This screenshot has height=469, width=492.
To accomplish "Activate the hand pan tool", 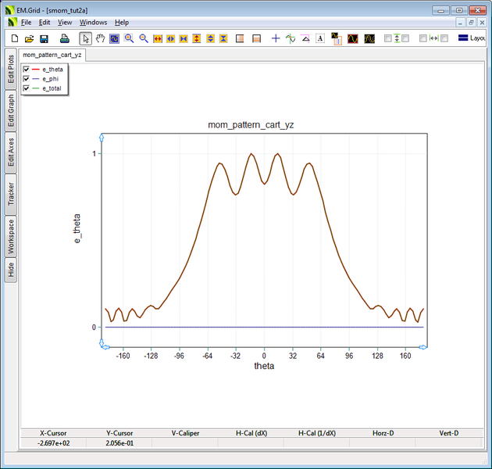I will 100,38.
